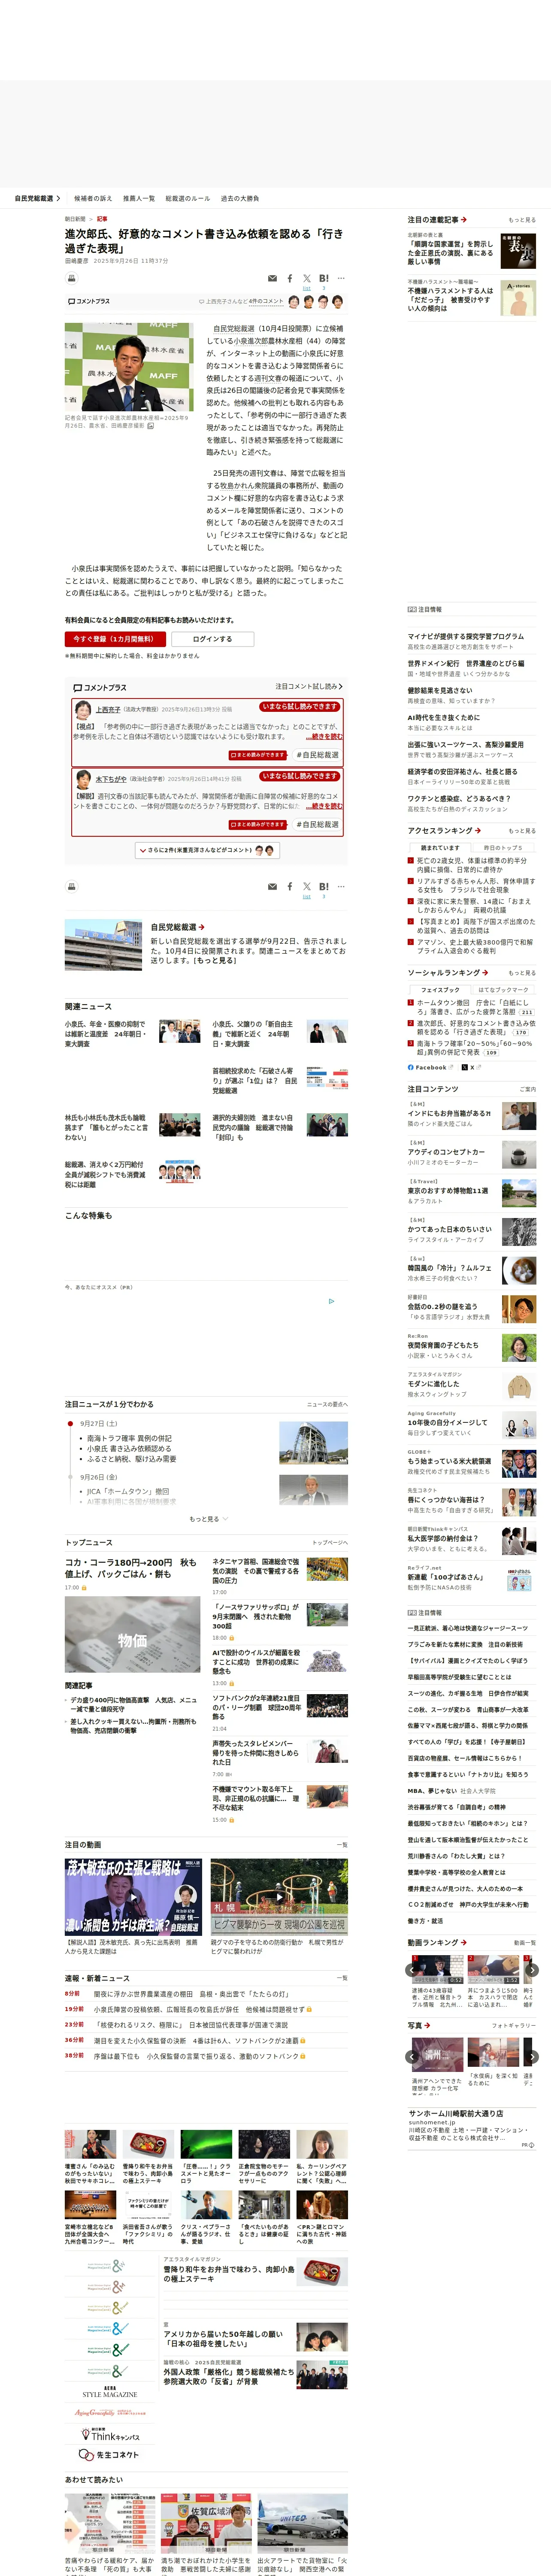Switch to the はてなブックマーク tab

pos(503,990)
